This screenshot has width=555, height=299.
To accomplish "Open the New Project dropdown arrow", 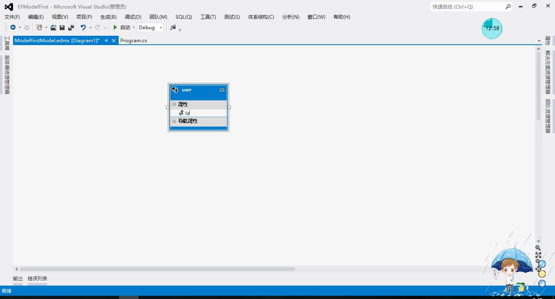I will tap(46, 28).
